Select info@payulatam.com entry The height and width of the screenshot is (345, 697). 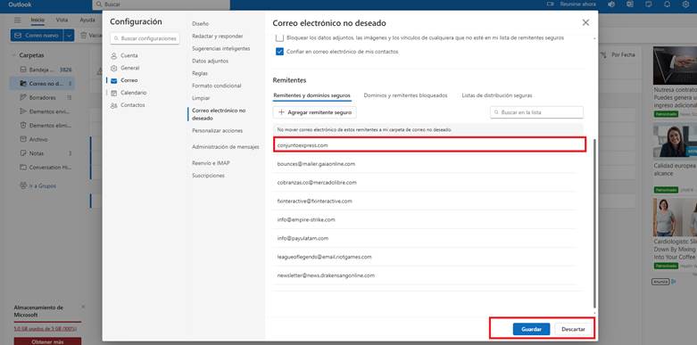pyautogui.click(x=426, y=238)
